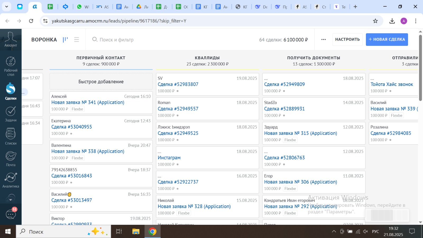The height and width of the screenshot is (238, 423).
Task: Open Сделка #52922737 link
Action: [x=178, y=182]
